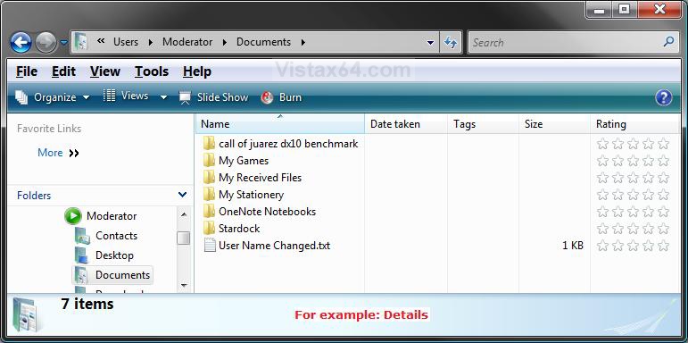Click the Documents breadcrumb in address bar
Viewport: 688px width, 343px height.
(x=264, y=42)
